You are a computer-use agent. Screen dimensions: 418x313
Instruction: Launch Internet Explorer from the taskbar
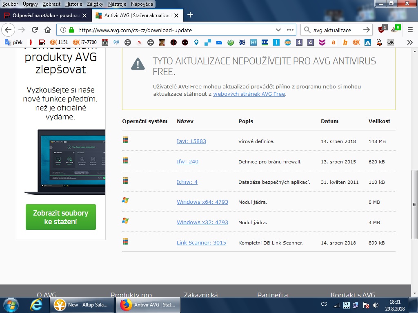pyautogui.click(x=36, y=305)
